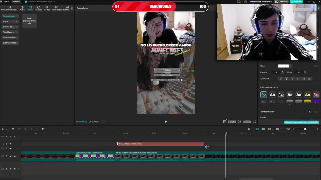This screenshot has height=180, width=321.
Task: Toggle auto snapping
Action: (263, 129)
